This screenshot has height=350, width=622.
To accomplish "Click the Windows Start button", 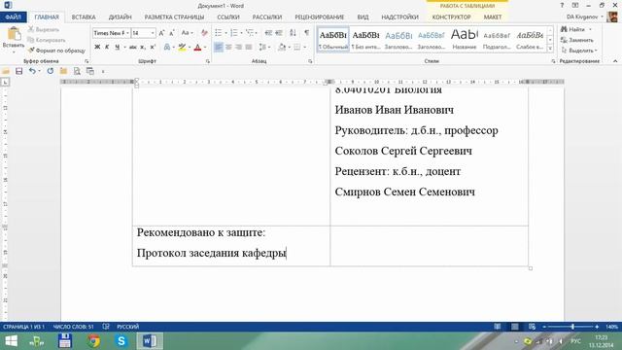I will [11, 341].
